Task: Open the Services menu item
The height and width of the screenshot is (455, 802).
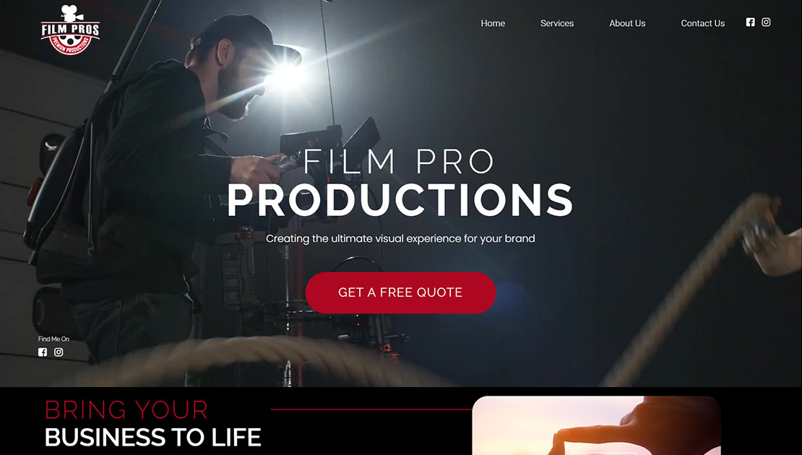Action: click(x=557, y=23)
